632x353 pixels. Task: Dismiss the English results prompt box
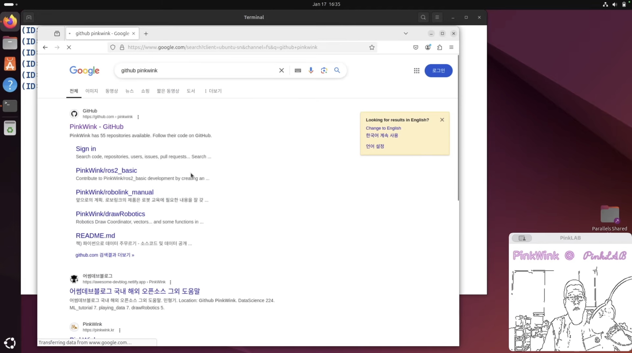[442, 120]
